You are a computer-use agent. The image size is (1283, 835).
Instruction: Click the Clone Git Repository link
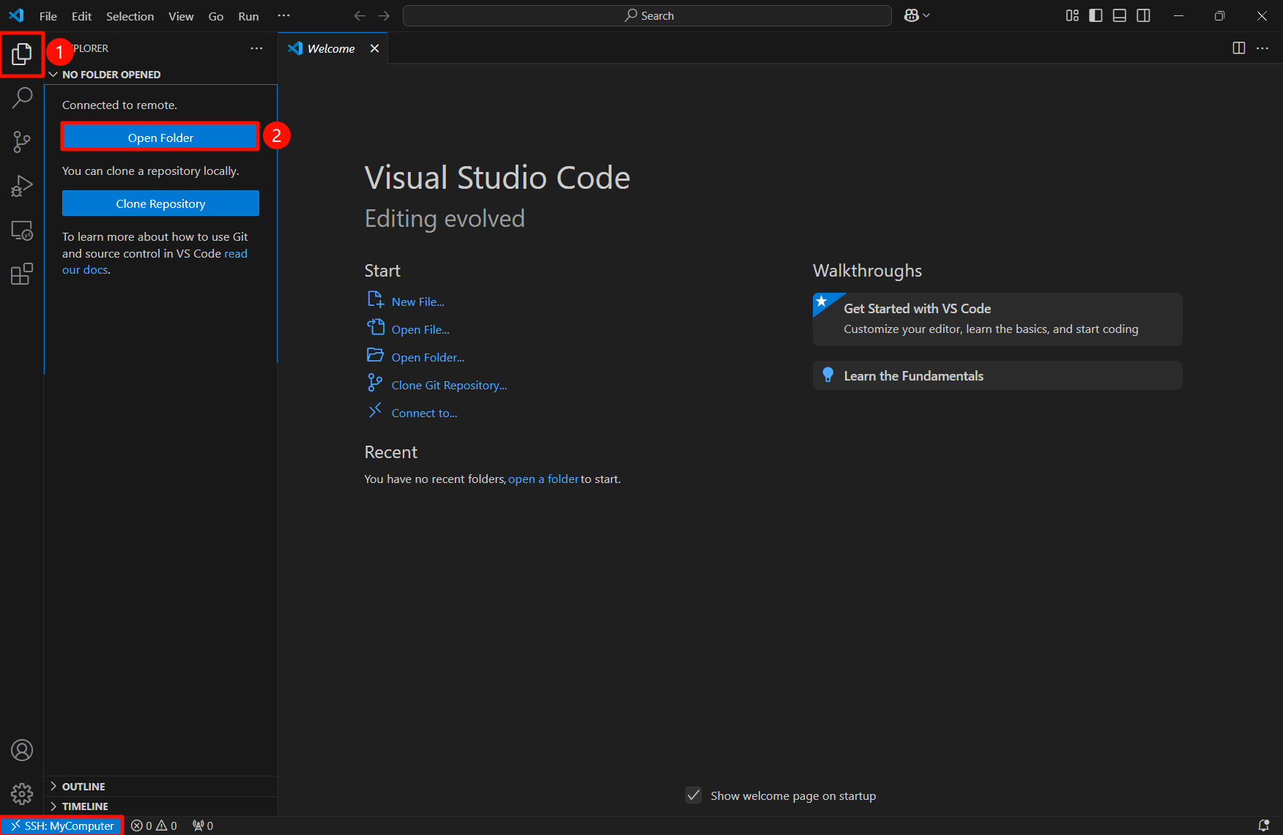pyautogui.click(x=449, y=386)
